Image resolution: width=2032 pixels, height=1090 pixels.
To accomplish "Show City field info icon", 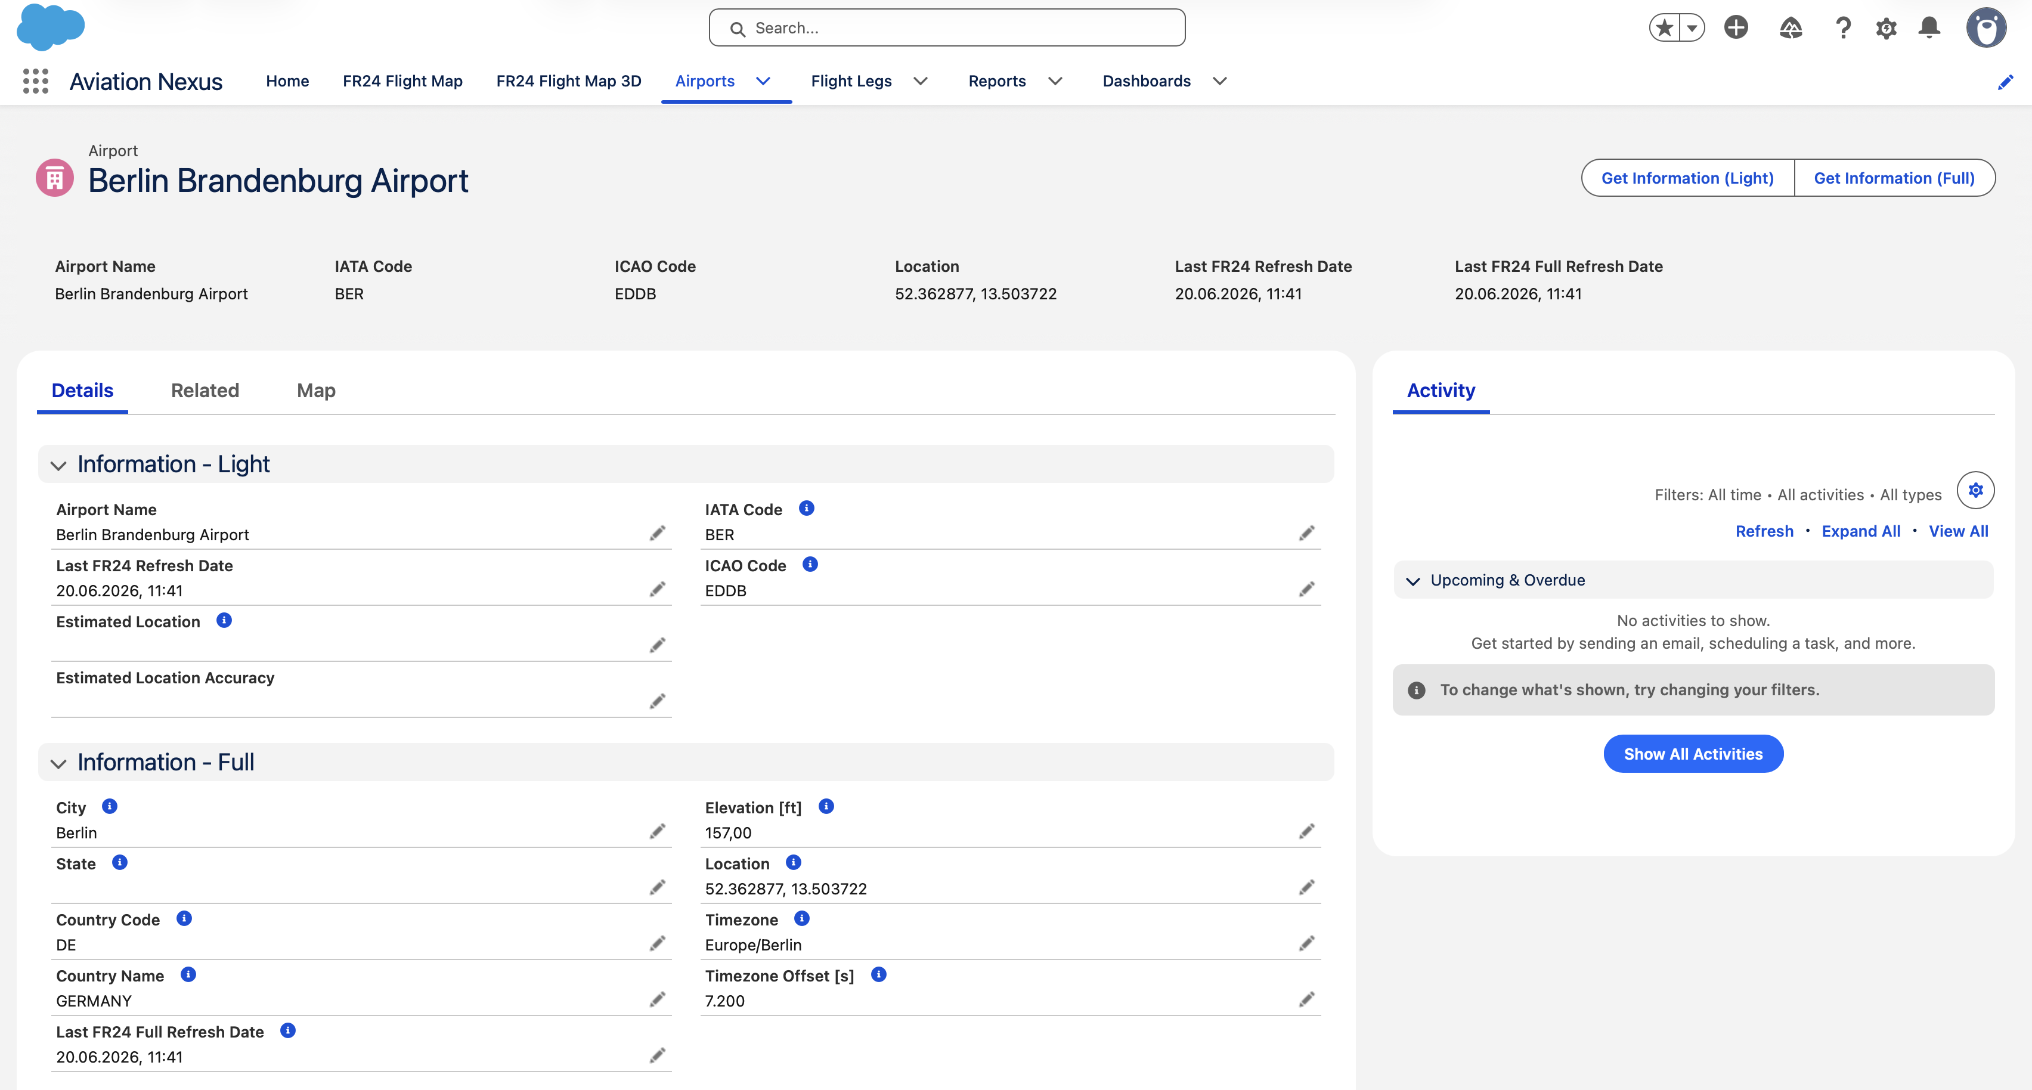I will [x=110, y=806].
